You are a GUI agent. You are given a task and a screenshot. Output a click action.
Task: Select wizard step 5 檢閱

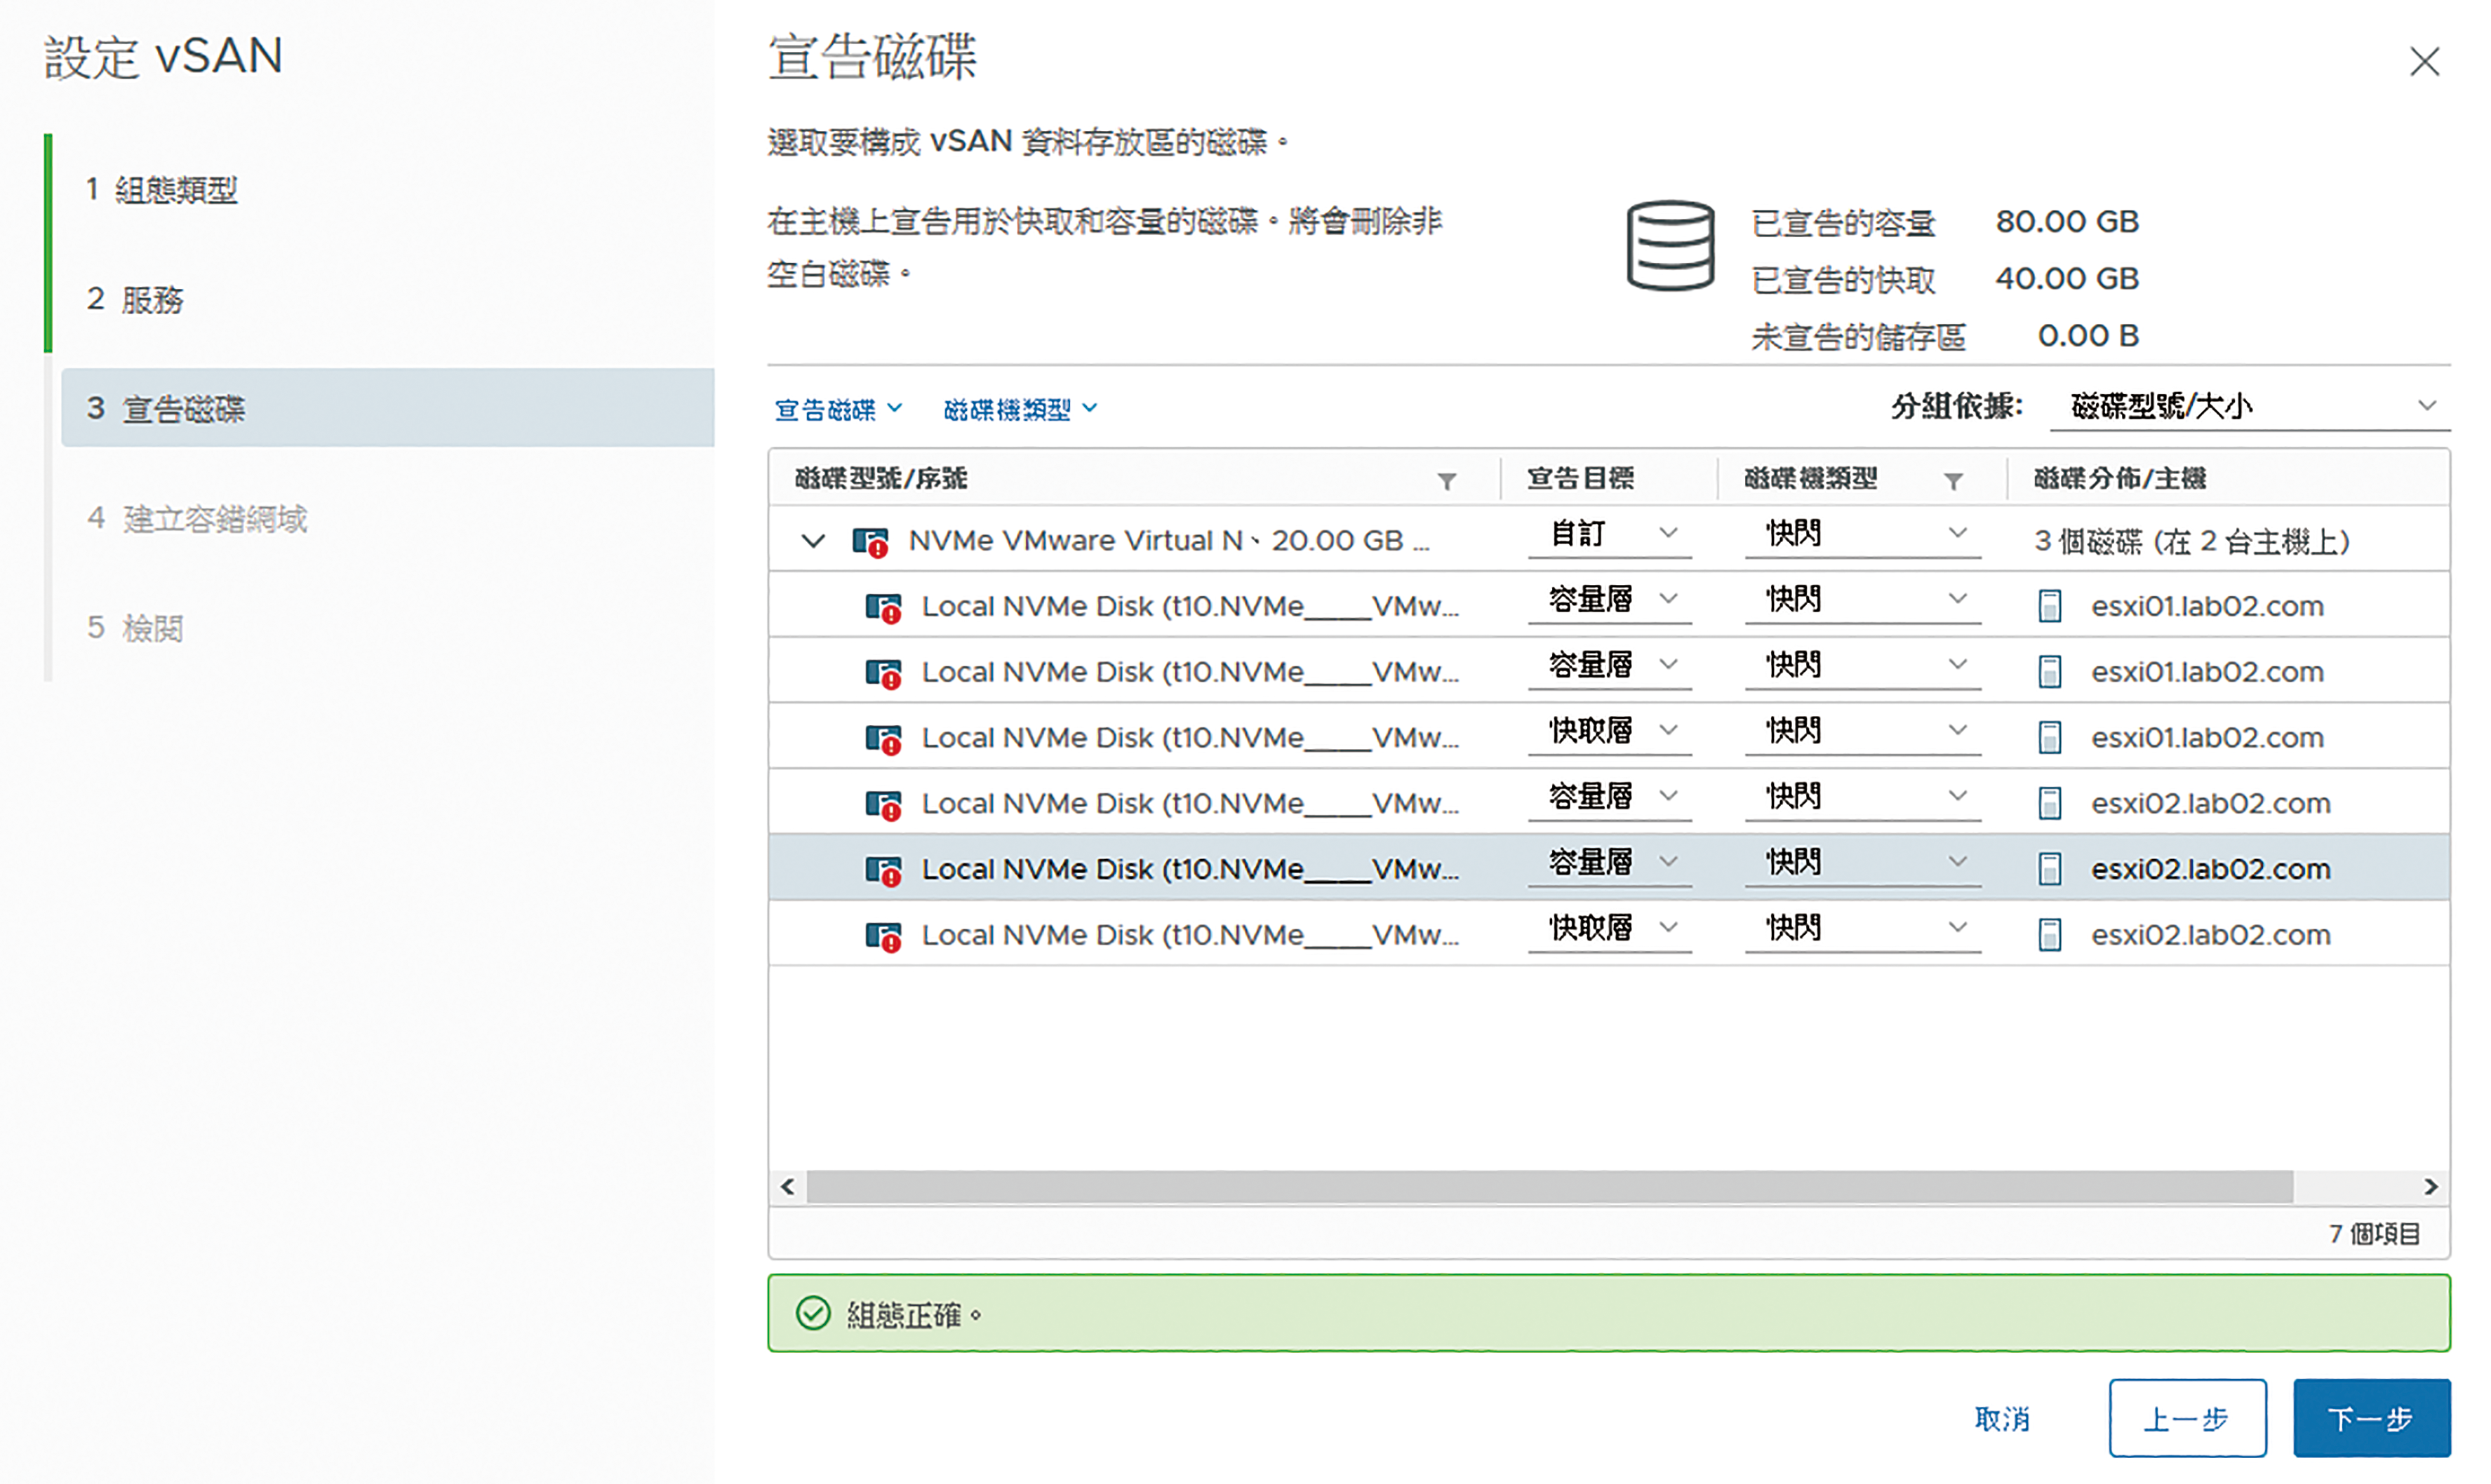click(135, 628)
